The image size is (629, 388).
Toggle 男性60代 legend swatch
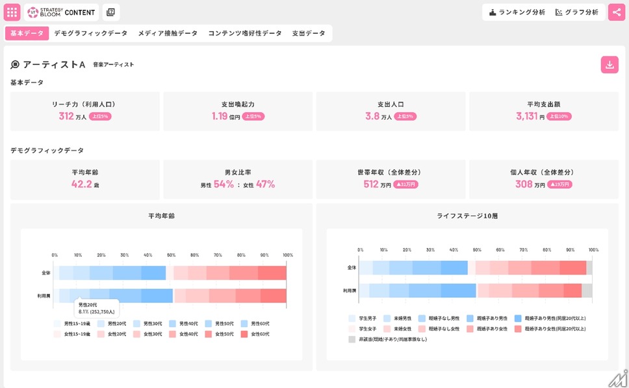coord(244,324)
